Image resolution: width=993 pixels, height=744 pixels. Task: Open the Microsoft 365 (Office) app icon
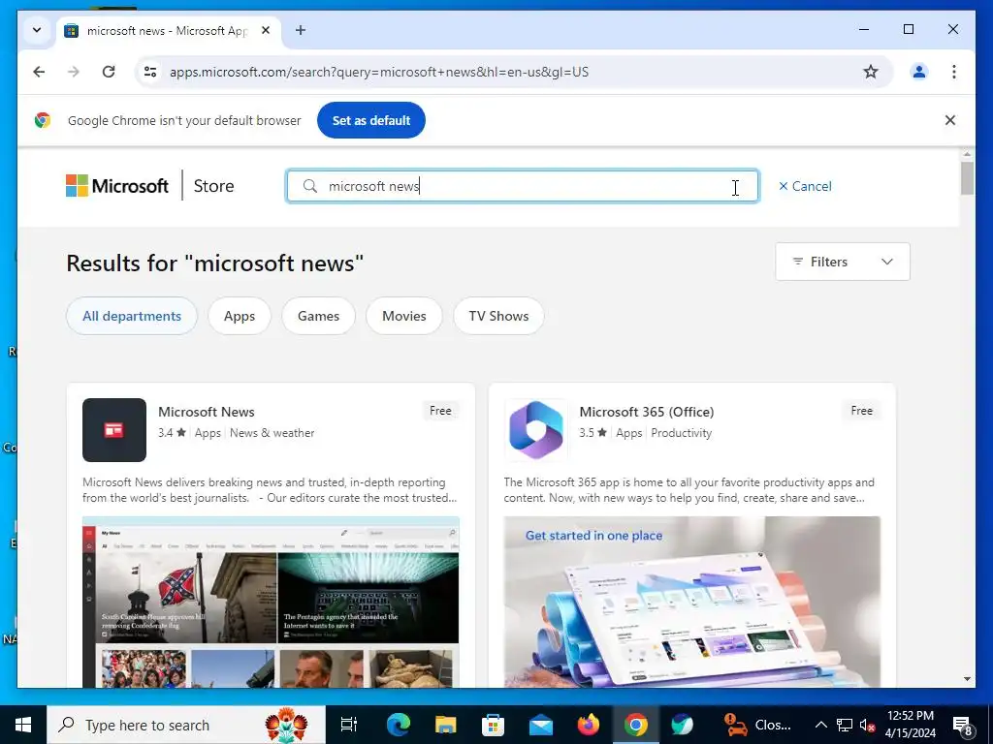pyautogui.click(x=535, y=430)
